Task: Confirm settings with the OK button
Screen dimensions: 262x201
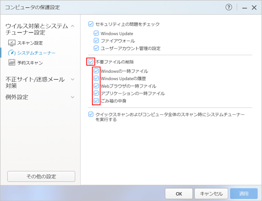Action: pyautogui.click(x=179, y=194)
